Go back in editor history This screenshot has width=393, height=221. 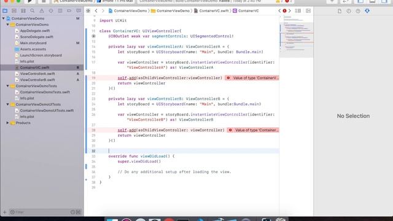pos(96,11)
